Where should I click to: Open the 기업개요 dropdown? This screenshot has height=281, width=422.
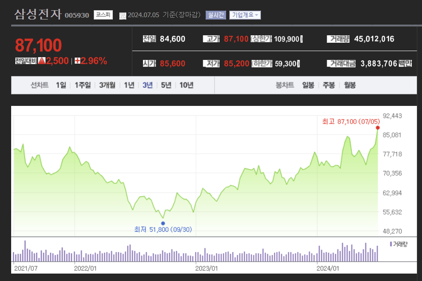(x=245, y=15)
